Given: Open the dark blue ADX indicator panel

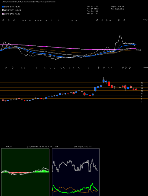Looking at the screenshot, I should 76,172.
